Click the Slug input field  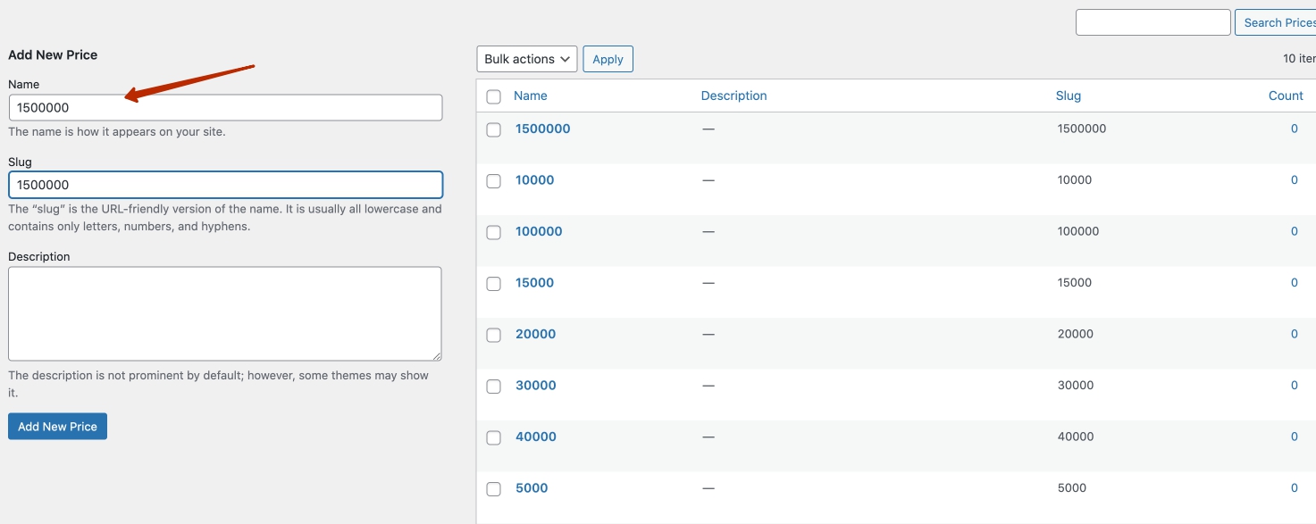click(x=225, y=185)
